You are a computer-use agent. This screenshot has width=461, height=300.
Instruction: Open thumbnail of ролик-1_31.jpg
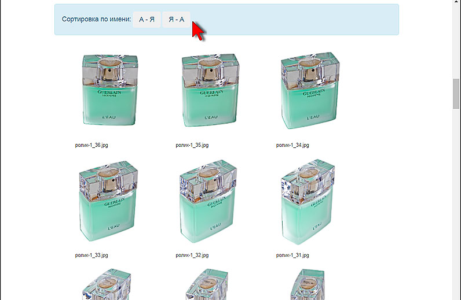coord(308,202)
